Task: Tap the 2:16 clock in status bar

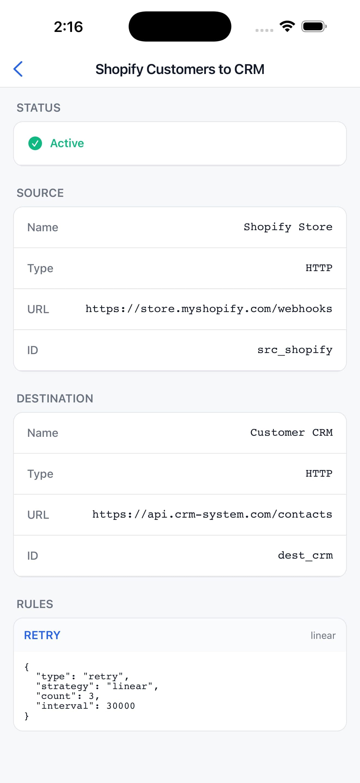Action: click(x=68, y=27)
